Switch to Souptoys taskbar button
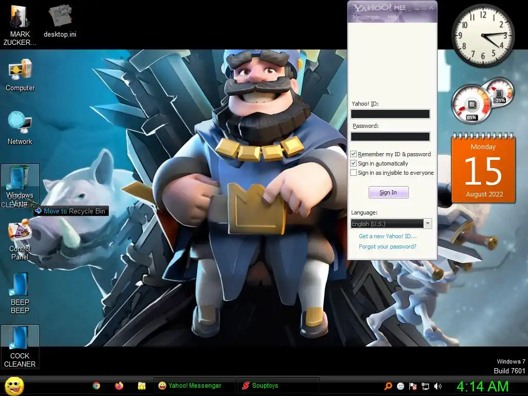This screenshot has width=528, height=396. pyautogui.click(x=278, y=386)
